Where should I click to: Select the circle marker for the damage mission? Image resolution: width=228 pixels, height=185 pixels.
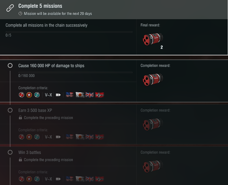click(10, 65)
